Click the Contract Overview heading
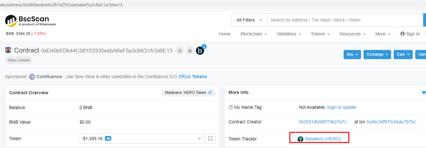426x148 pixels. (x=29, y=93)
